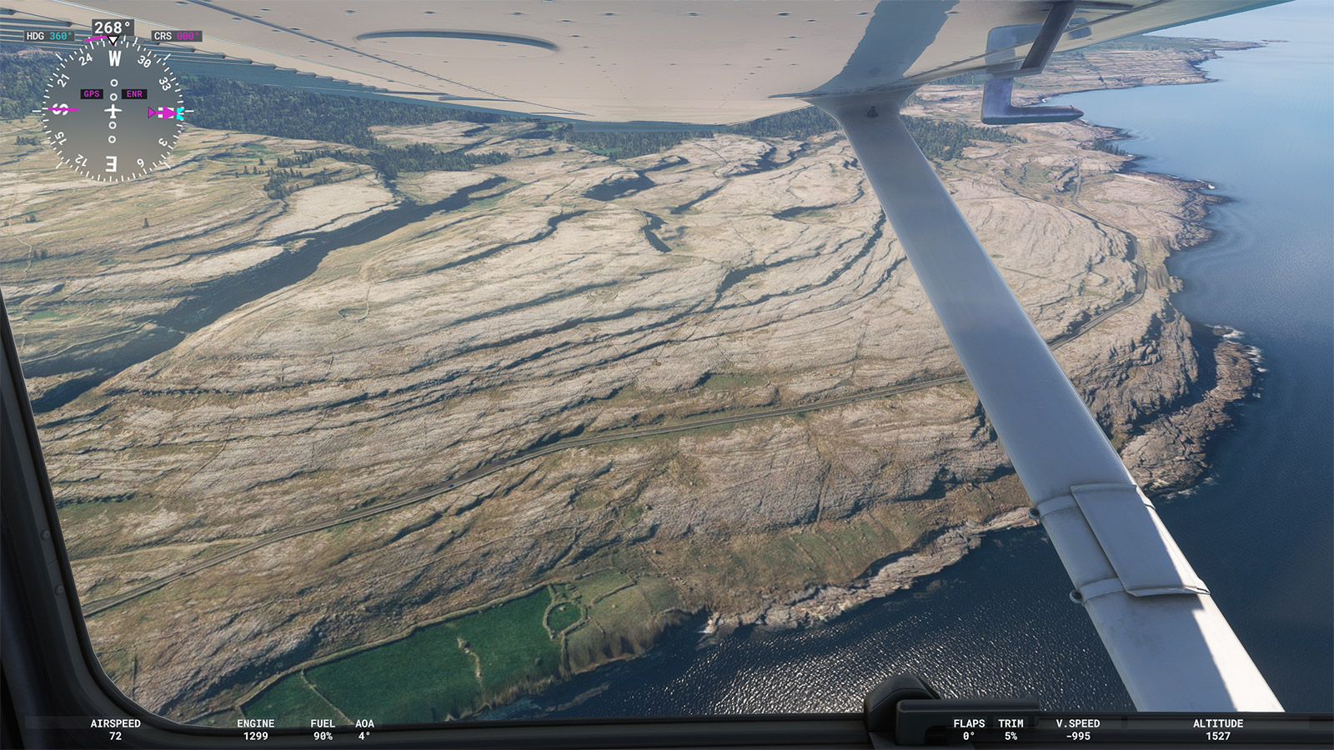The width and height of the screenshot is (1334, 750).
Task: Click the HDG 360° heading bug readout
Action: (48, 36)
